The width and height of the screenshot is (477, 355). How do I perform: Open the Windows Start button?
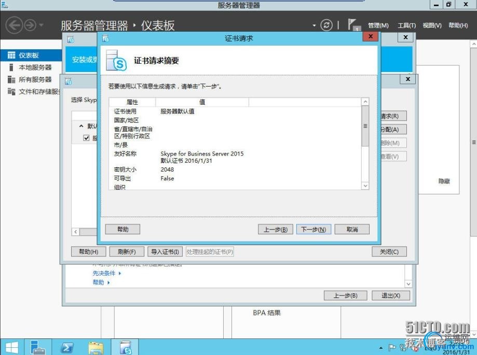tap(12, 347)
